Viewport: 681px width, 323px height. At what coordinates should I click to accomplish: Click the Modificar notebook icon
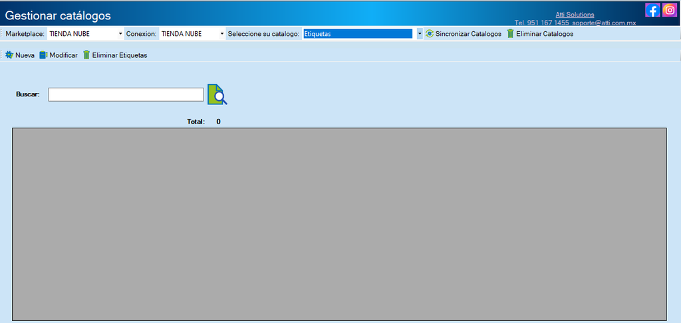coord(43,55)
